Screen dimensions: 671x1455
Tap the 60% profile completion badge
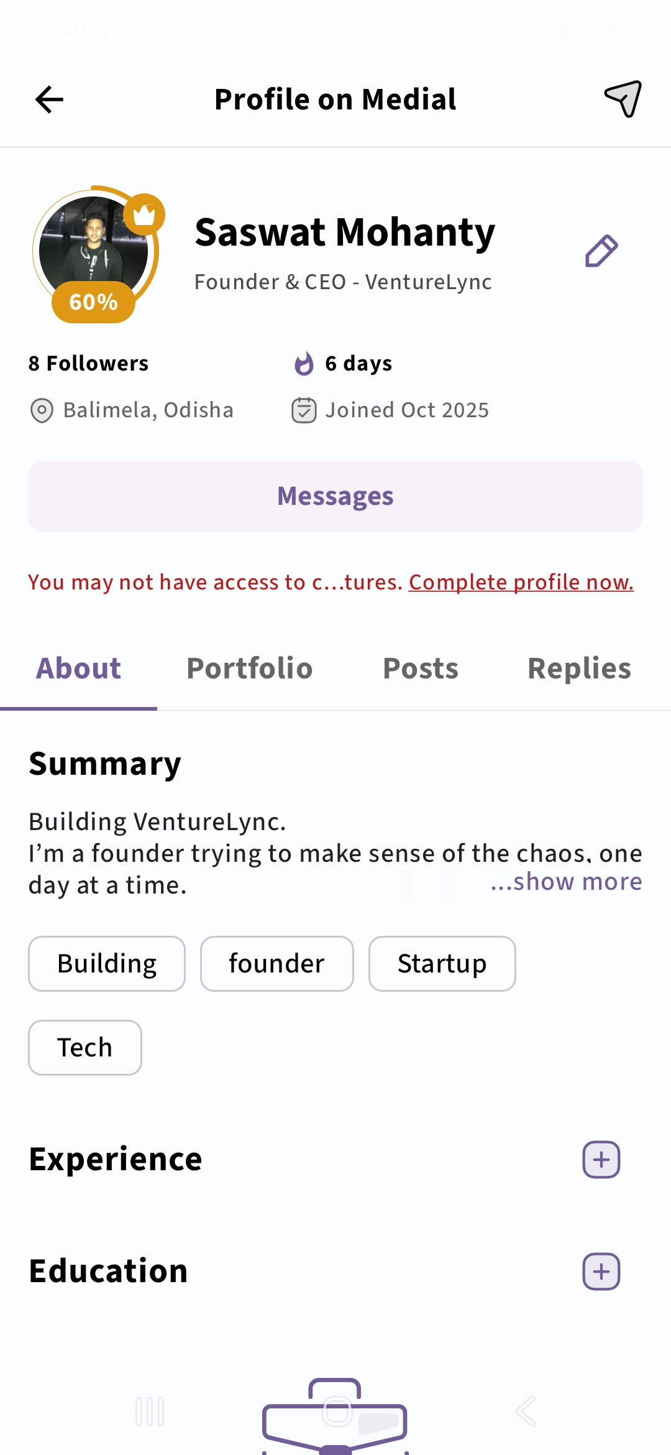[93, 302]
